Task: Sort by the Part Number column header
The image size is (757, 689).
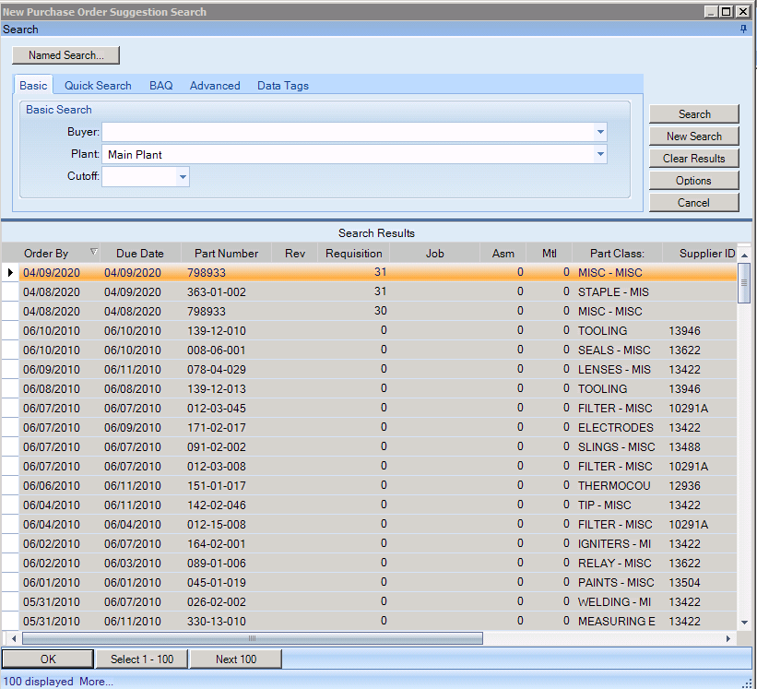Action: [x=227, y=254]
